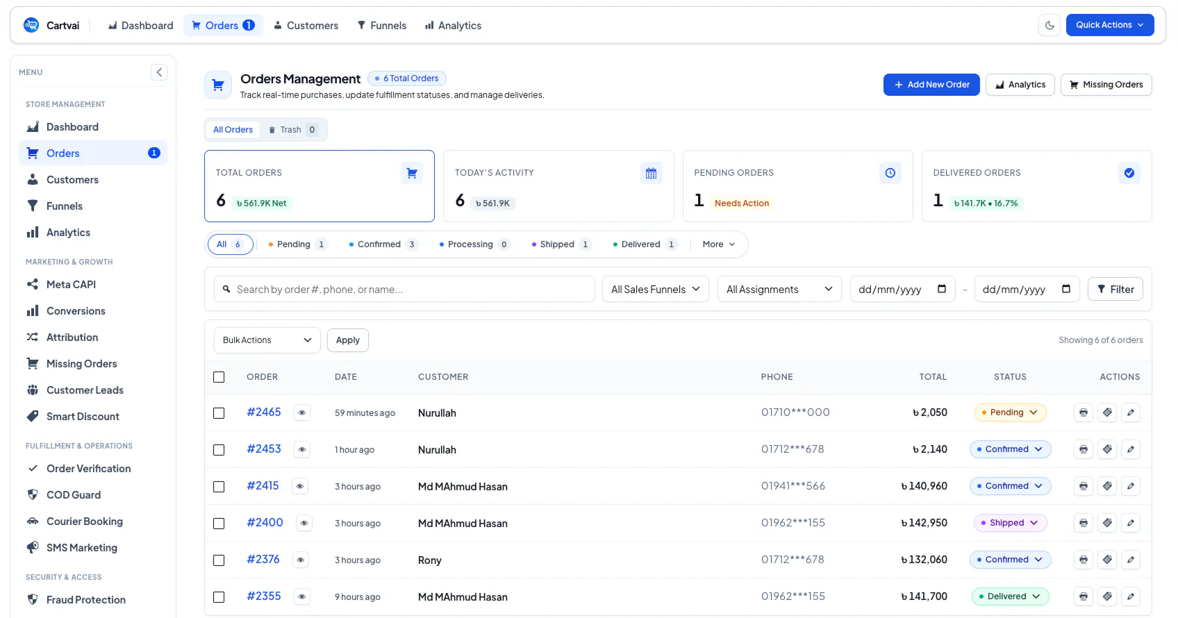
Task: Click the diamond icon for order #2355
Action: pyautogui.click(x=1107, y=596)
